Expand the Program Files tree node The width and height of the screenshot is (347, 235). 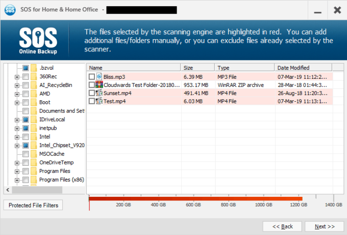pos(17,171)
